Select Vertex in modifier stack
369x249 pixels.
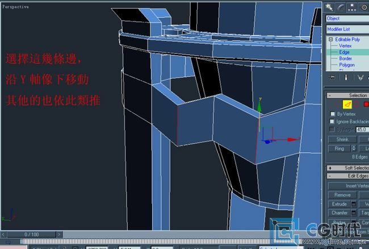coord(345,46)
